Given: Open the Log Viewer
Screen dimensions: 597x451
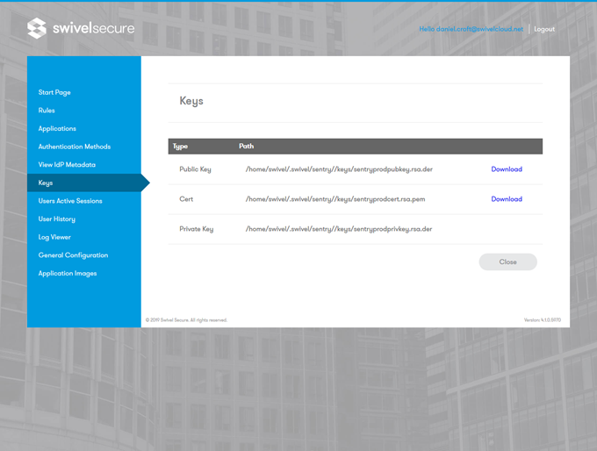Looking at the screenshot, I should [x=54, y=237].
